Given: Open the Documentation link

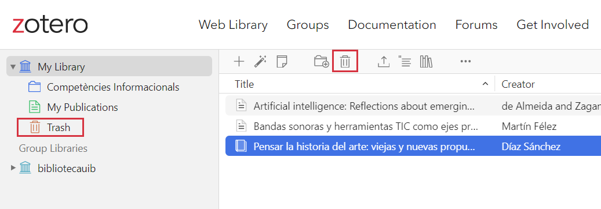Looking at the screenshot, I should click(x=392, y=25).
